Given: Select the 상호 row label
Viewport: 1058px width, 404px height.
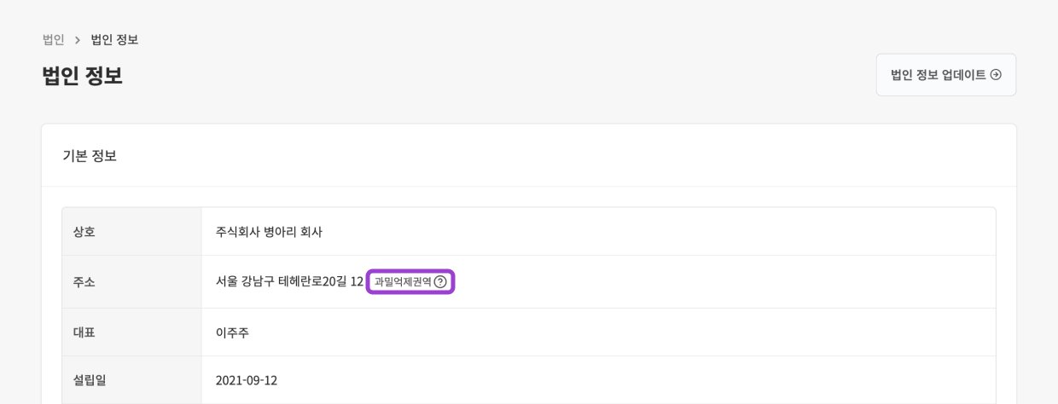Looking at the screenshot, I should point(84,231).
